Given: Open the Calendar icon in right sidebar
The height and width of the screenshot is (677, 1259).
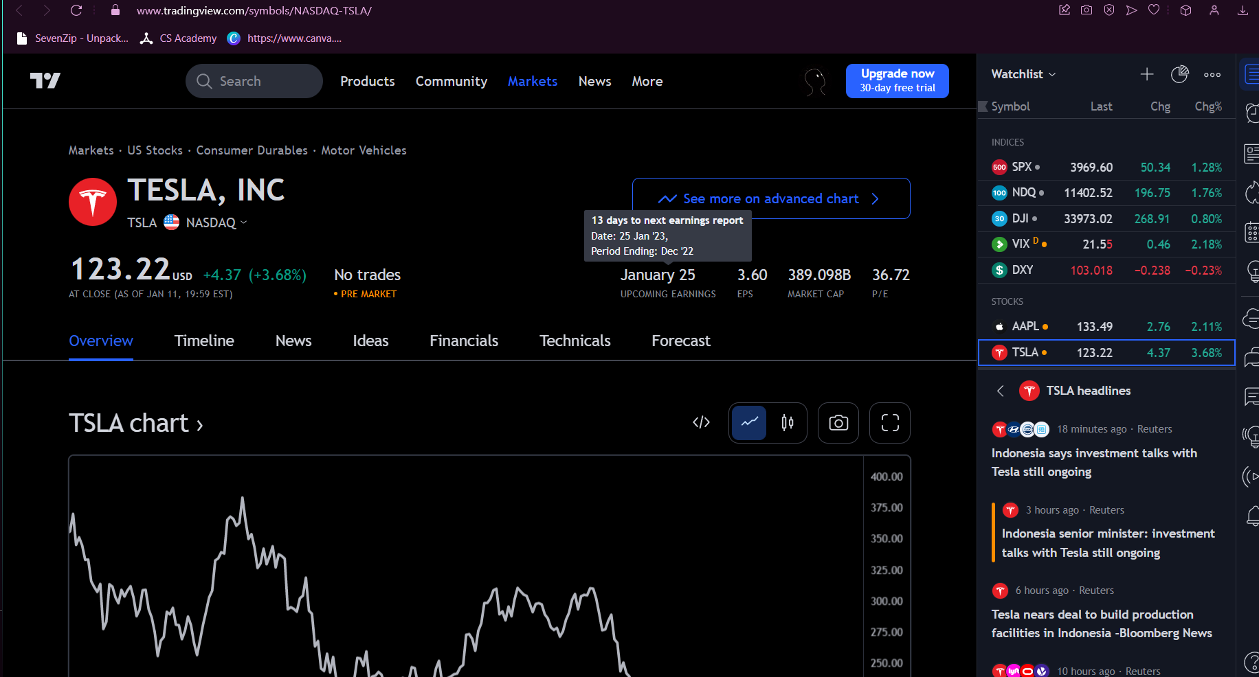Looking at the screenshot, I should 1251,233.
